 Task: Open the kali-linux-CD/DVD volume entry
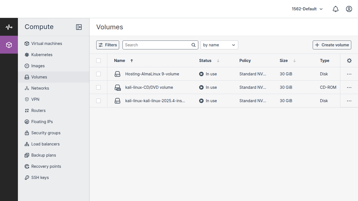coord(149,87)
